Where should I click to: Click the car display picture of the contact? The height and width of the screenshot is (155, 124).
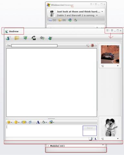point(110,54)
